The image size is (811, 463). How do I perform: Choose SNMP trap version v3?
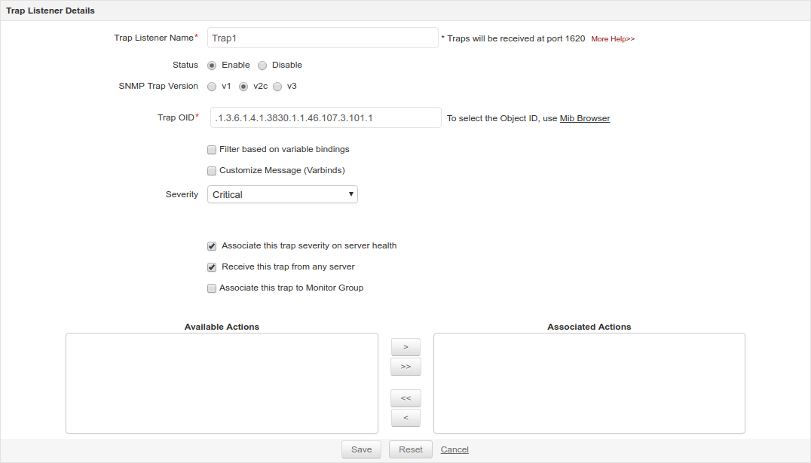277,87
